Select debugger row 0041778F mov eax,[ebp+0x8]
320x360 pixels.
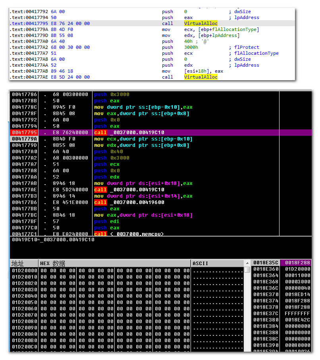pos(160,114)
